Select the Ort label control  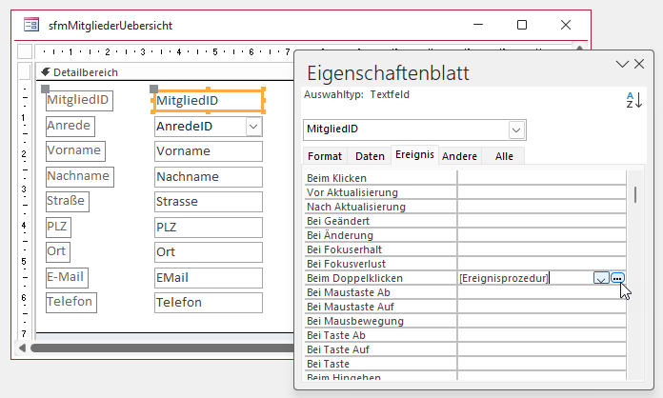[57, 251]
